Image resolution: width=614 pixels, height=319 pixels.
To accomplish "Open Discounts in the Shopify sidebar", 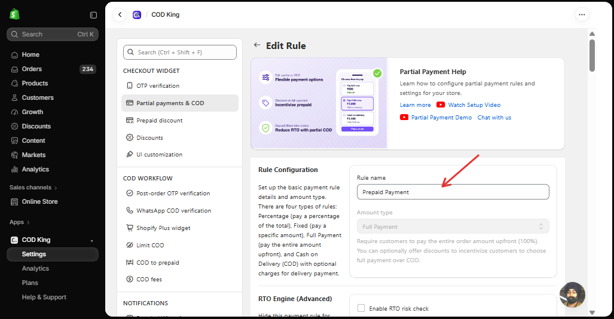I will tap(53, 127).
